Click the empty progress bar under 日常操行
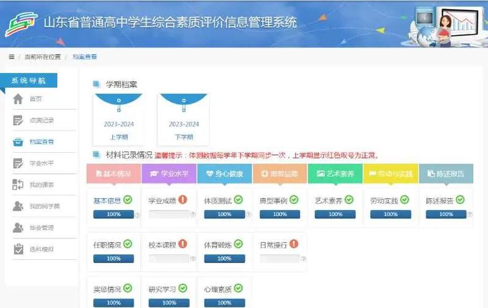Screen dimensions: 488x308 pyautogui.click(x=280, y=259)
